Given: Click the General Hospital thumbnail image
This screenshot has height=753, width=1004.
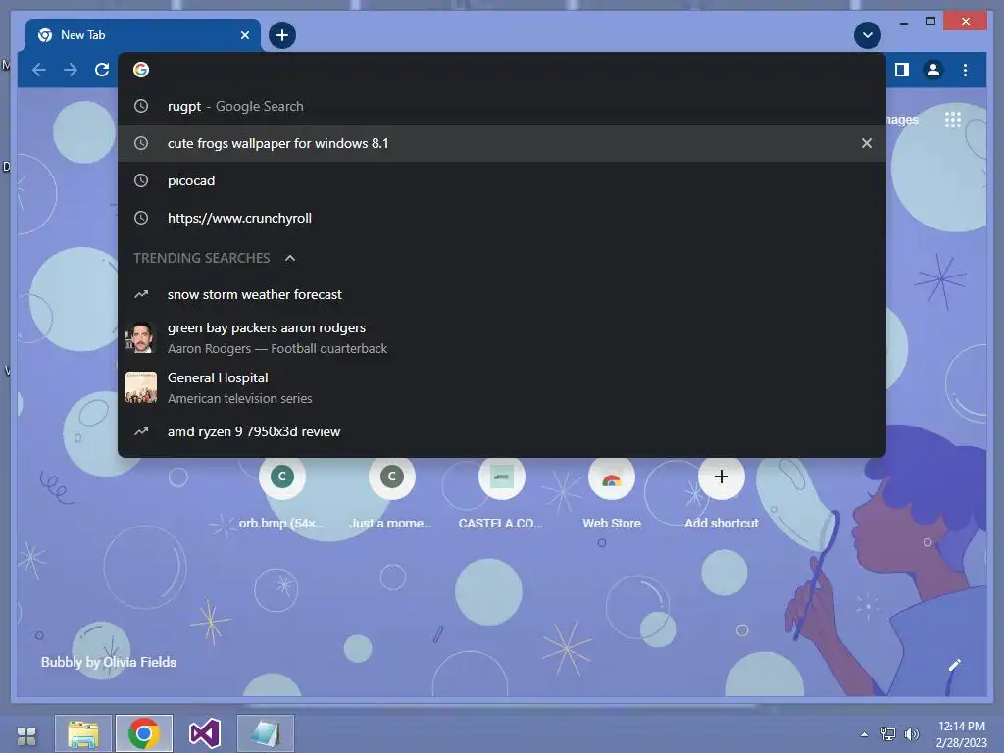Looking at the screenshot, I should [141, 387].
